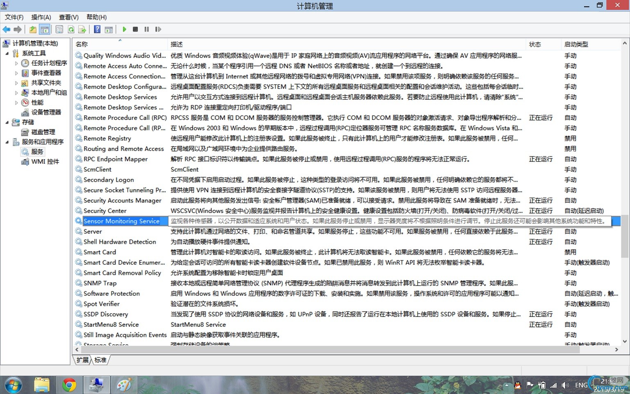
Task: Open Google Chrome from the taskbar
Action: click(x=69, y=385)
